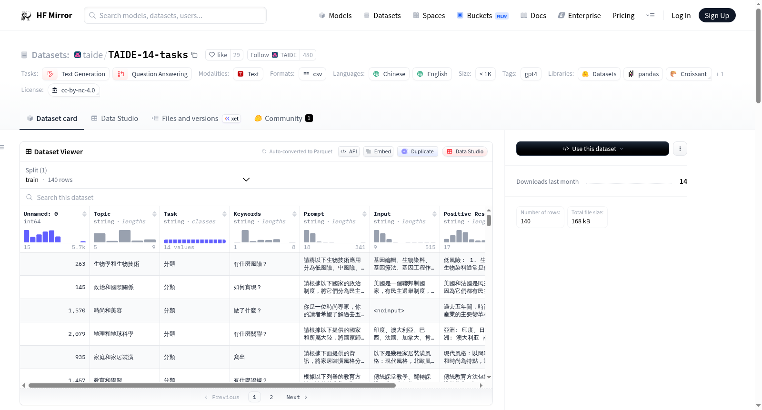Click the table vertical scrollbar thumb
The width and height of the screenshot is (762, 410).
coord(489,220)
